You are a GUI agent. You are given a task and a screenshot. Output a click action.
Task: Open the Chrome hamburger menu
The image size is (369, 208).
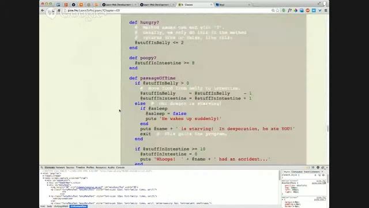[x=326, y=10]
